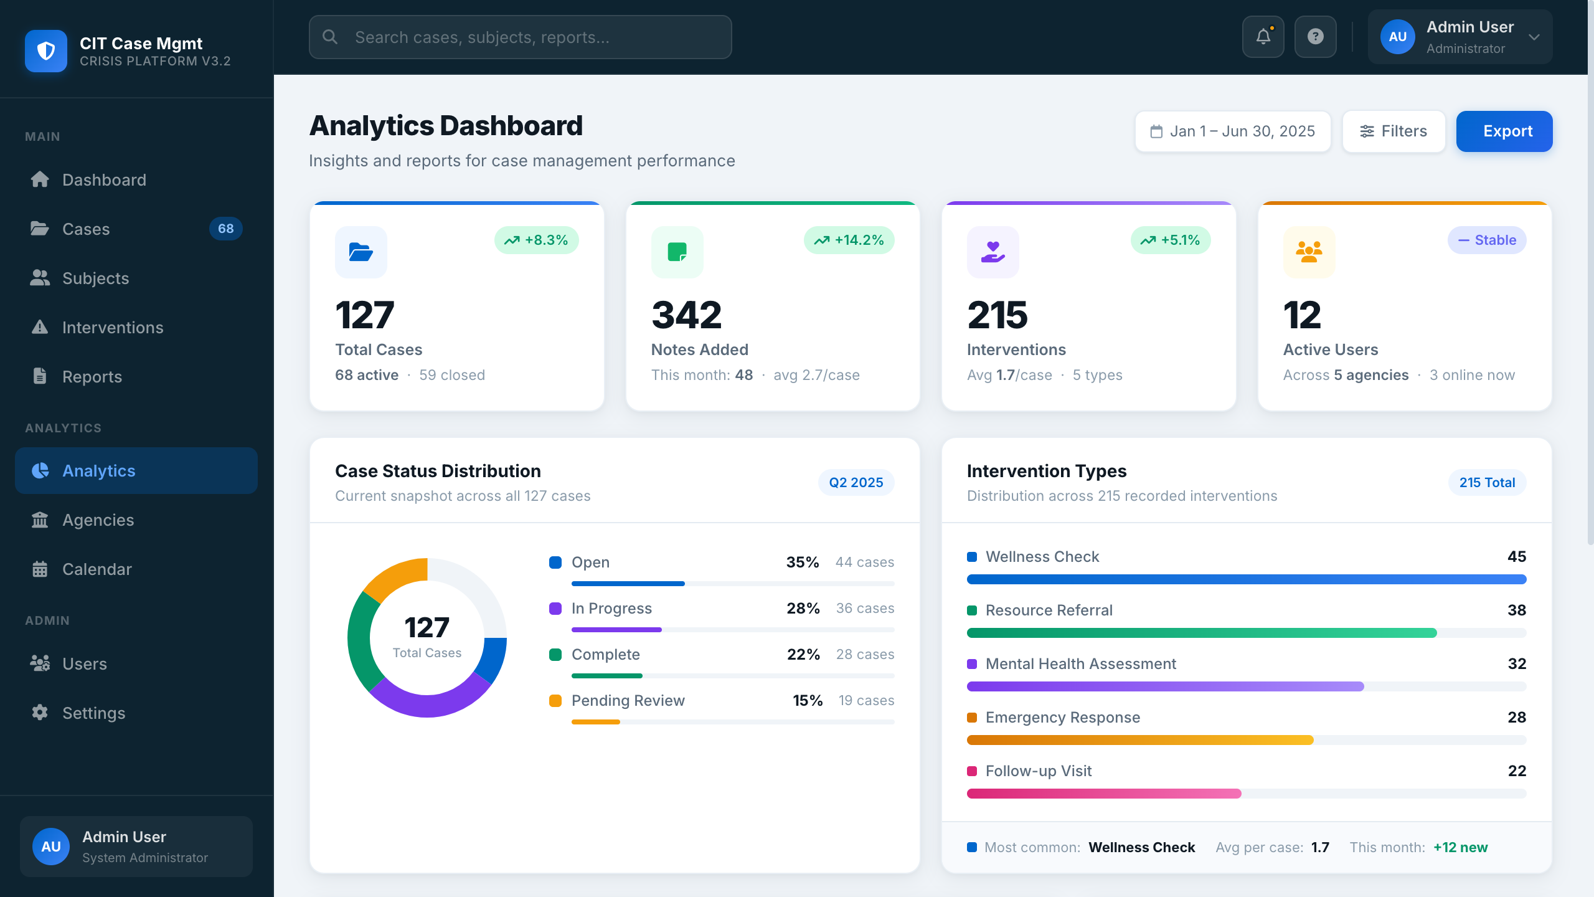Open the Jan 1 – Jun 30 date range picker
Image resolution: width=1594 pixels, height=897 pixels.
[x=1232, y=131]
